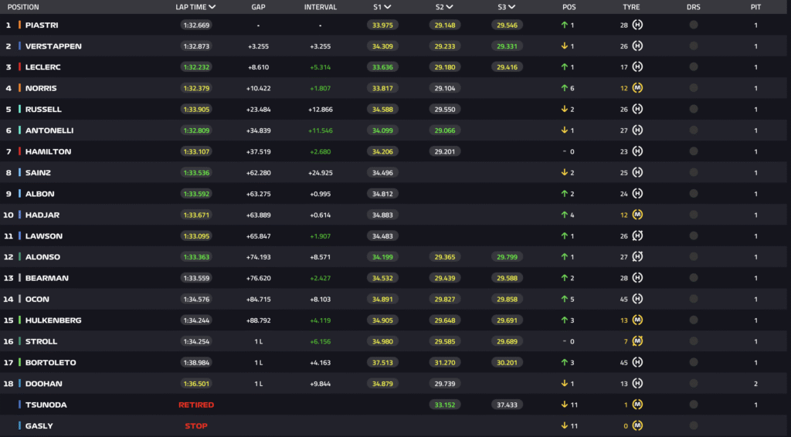Screen dimensions: 791x437
Task: Click Piastri's hard tyre icon
Action: [637, 25]
